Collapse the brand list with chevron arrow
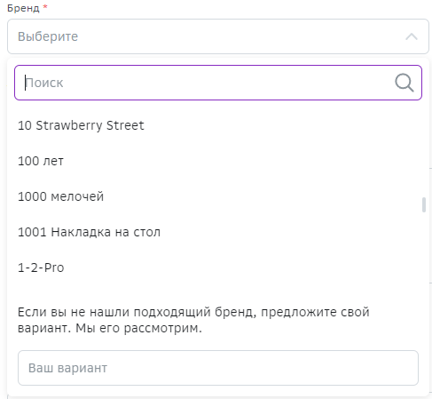 pos(412,36)
